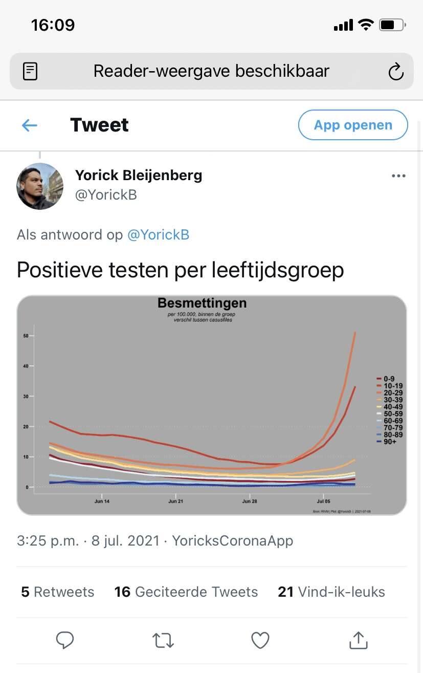View the 16 Geciteerde Tweets list

click(186, 592)
